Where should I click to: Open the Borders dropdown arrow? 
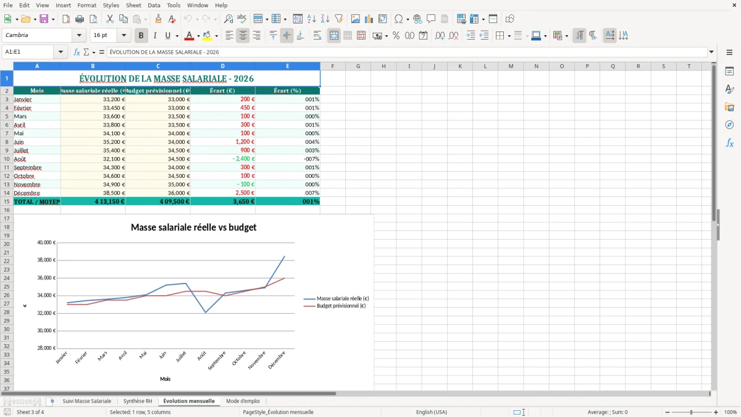pyautogui.click(x=508, y=36)
